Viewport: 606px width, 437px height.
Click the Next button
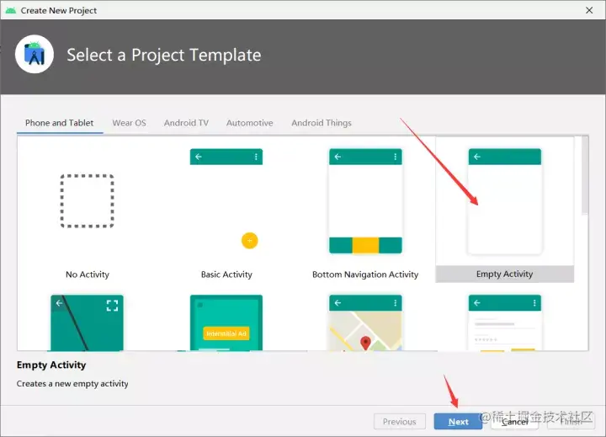point(458,422)
